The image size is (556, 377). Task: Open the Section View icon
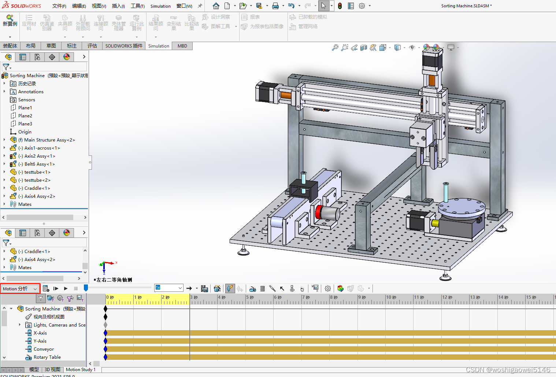(364, 48)
